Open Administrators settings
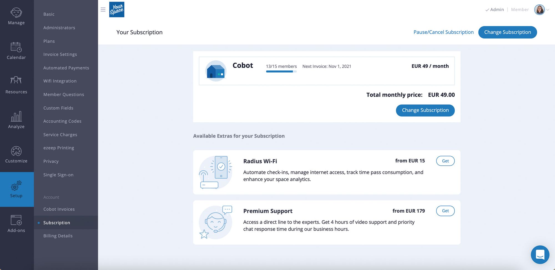This screenshot has height=270, width=555. click(59, 28)
